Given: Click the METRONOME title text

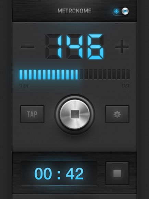Looking at the screenshot, I should pyautogui.click(x=75, y=11).
